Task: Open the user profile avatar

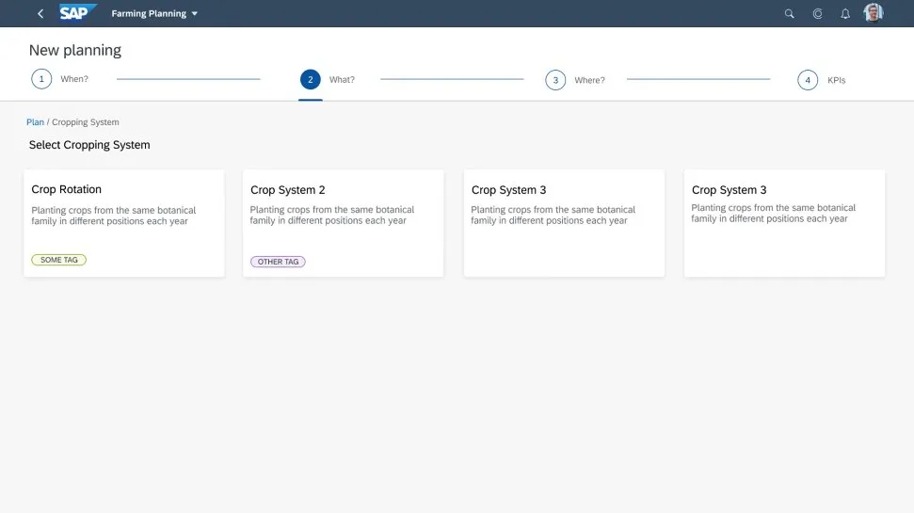Action: click(874, 13)
